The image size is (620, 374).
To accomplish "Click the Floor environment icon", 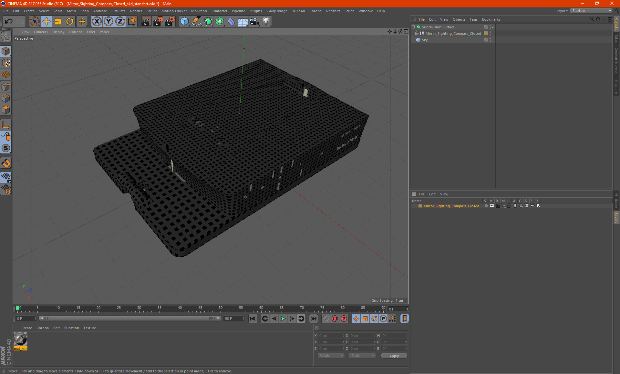I will (243, 22).
